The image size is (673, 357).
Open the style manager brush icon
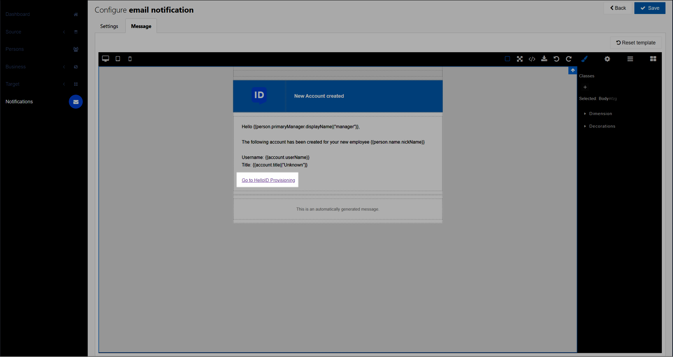(x=584, y=59)
